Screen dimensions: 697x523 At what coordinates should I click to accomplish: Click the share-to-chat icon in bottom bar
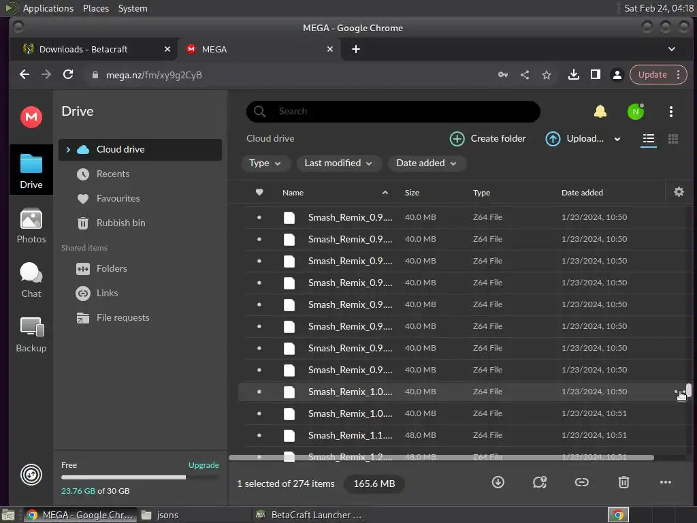pos(540,482)
